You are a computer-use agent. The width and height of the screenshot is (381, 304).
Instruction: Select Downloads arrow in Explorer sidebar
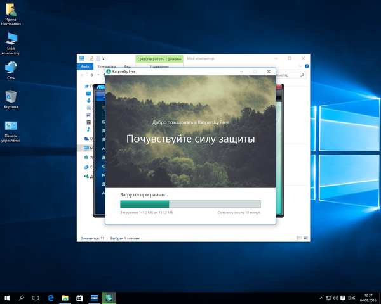pyautogui.click(x=89, y=100)
